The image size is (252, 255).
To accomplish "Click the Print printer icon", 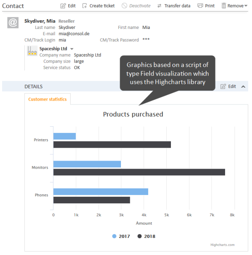I will pyautogui.click(x=200, y=6).
